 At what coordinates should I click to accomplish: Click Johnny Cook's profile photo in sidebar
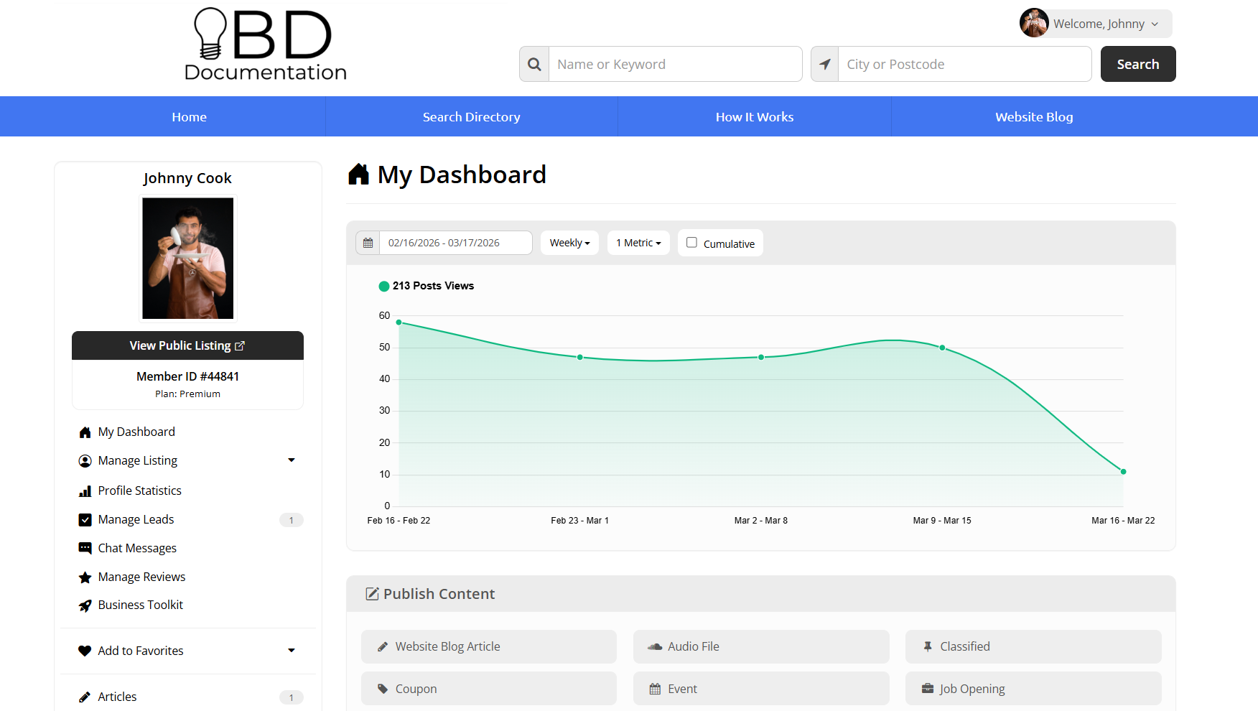tap(188, 259)
